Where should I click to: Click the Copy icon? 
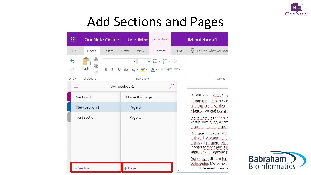(96, 66)
